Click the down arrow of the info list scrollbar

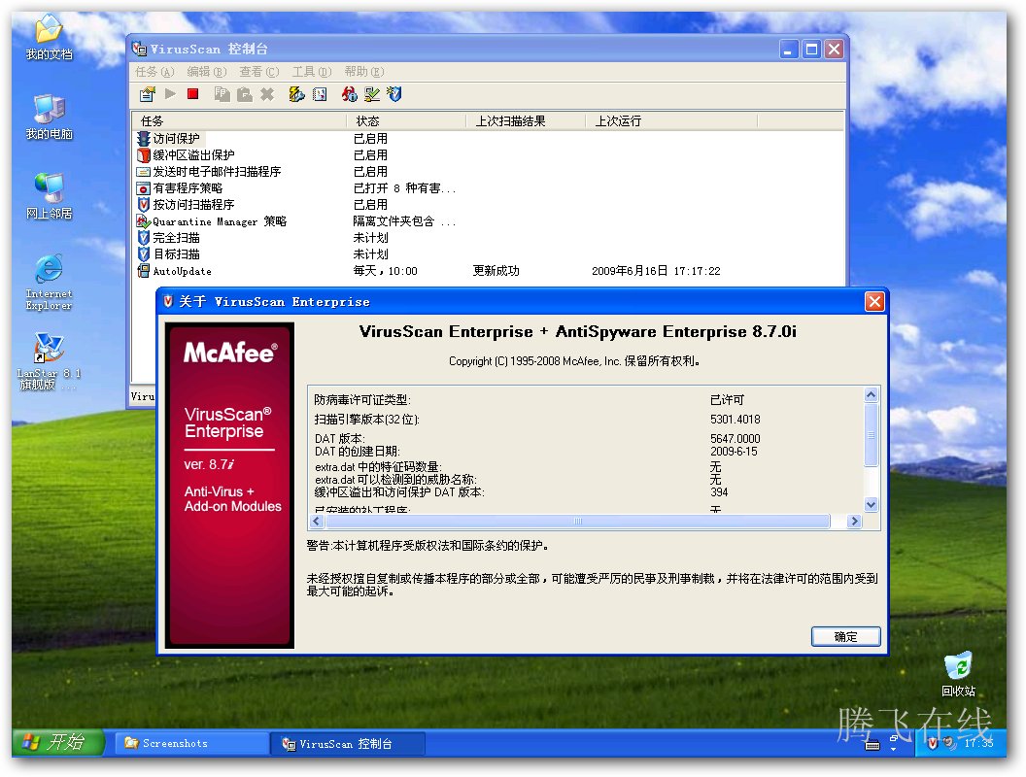click(x=871, y=505)
